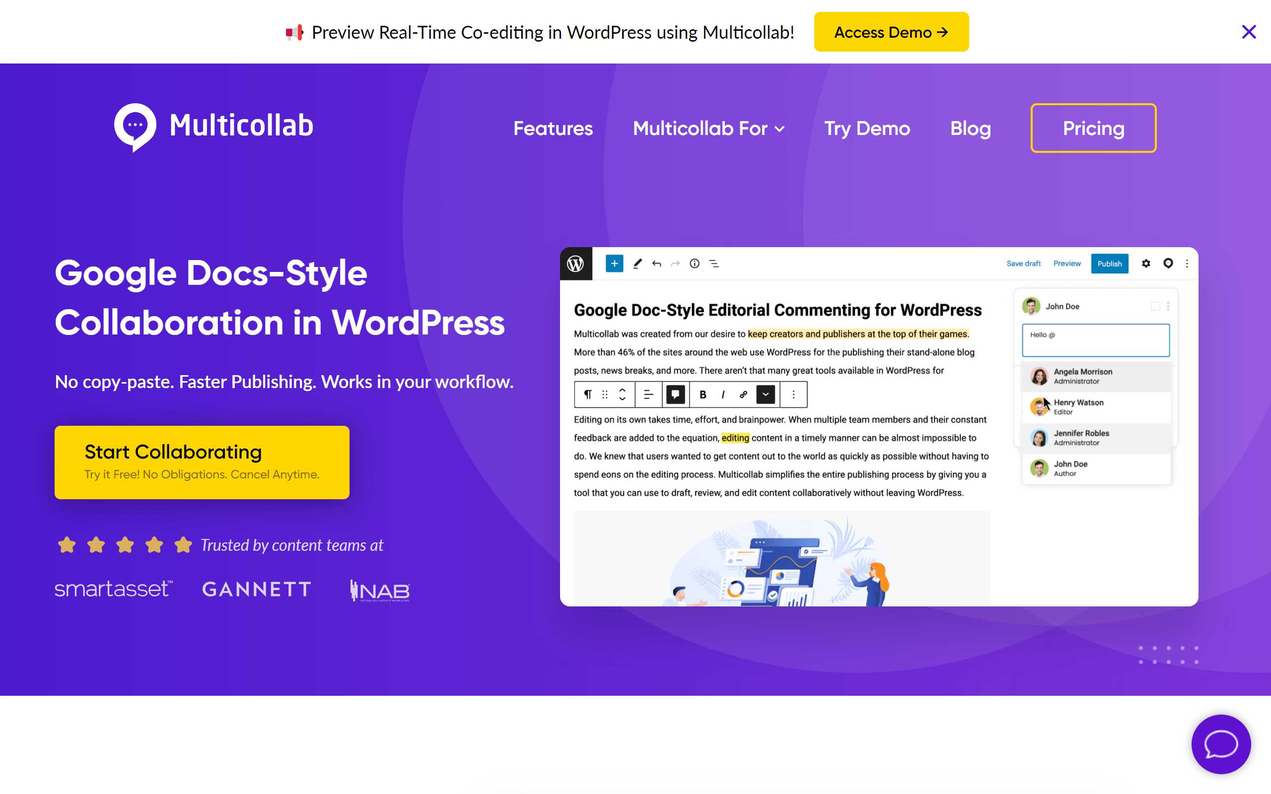Click the bold B formatting icon
Screen dimensions: 1271x794
tap(703, 395)
